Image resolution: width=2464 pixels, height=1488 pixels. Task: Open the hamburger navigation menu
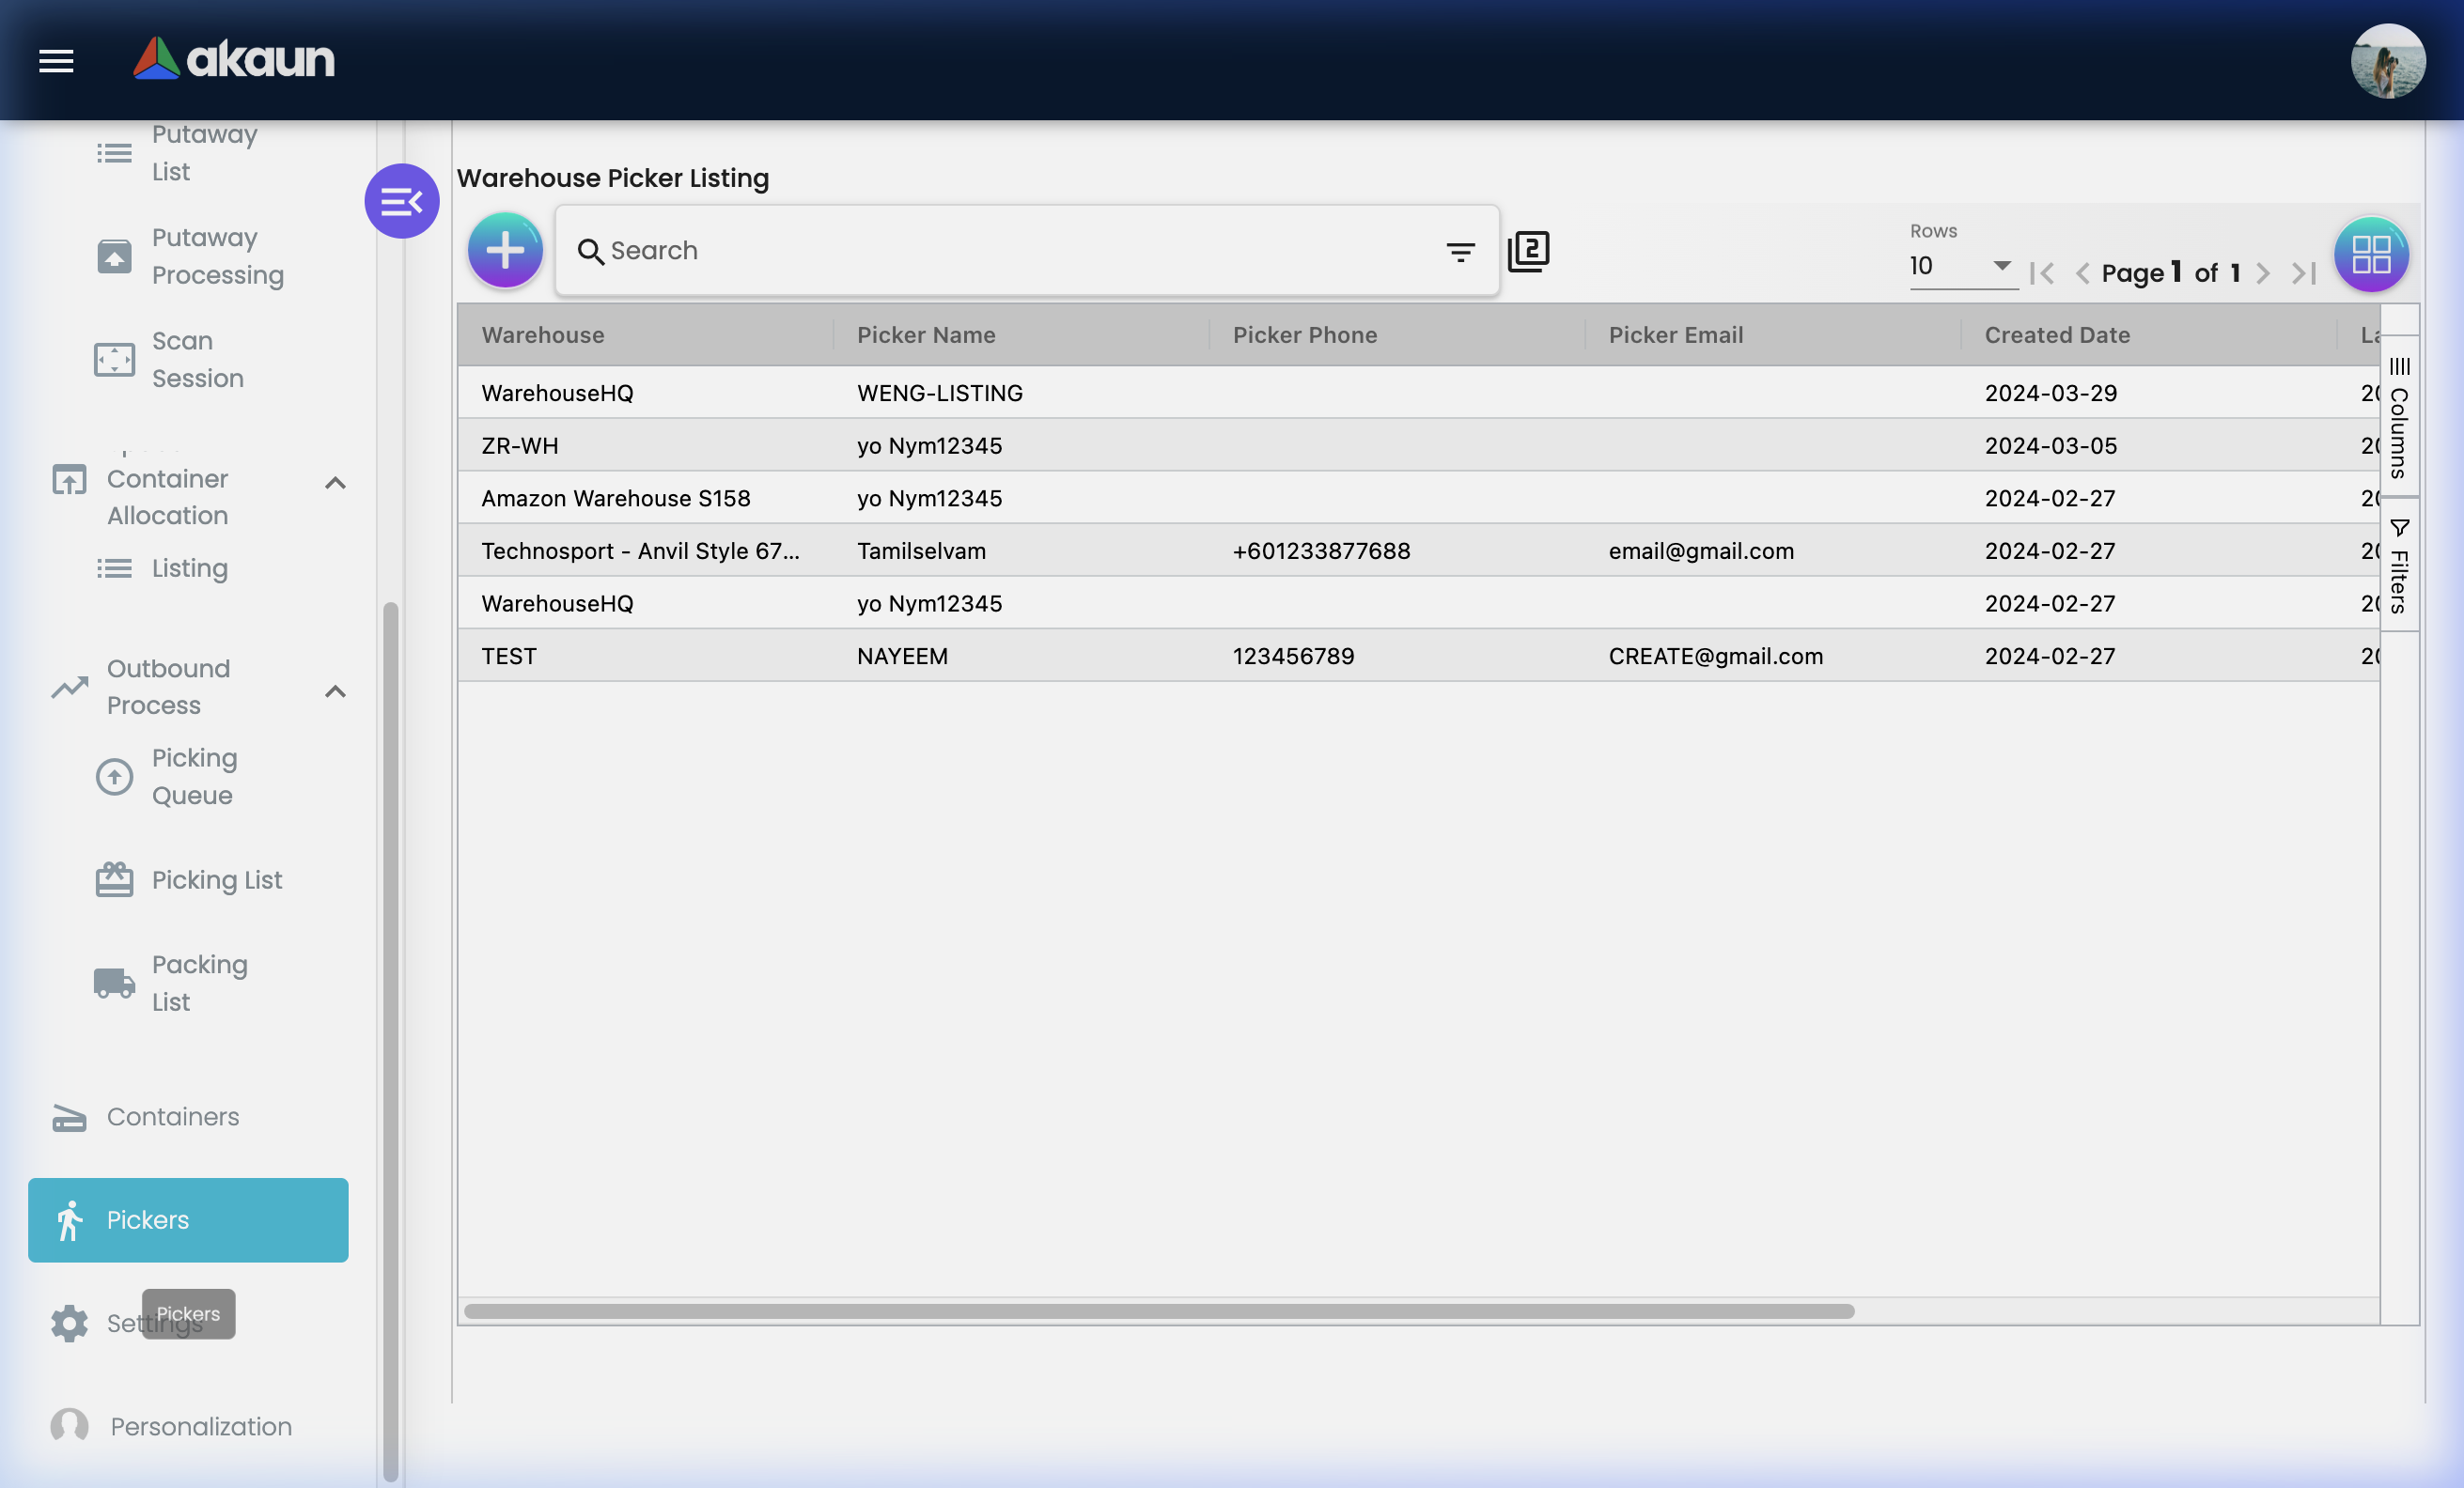click(56, 61)
